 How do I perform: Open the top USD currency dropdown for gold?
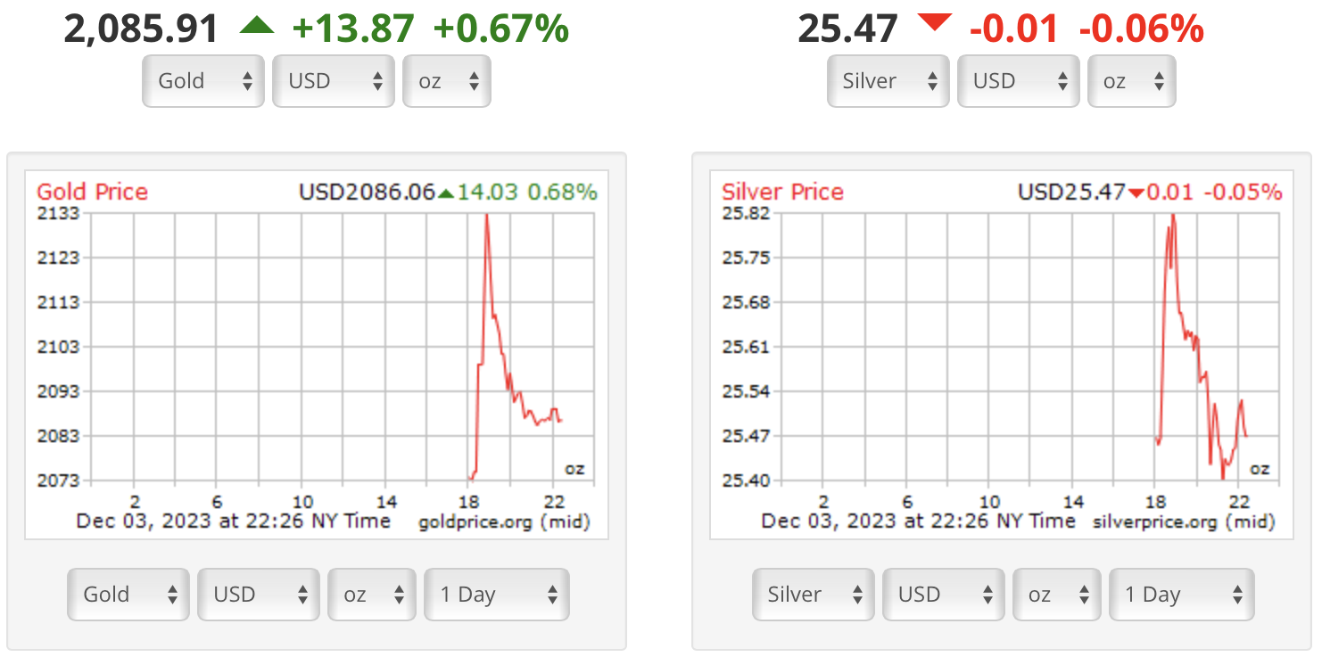(x=334, y=81)
